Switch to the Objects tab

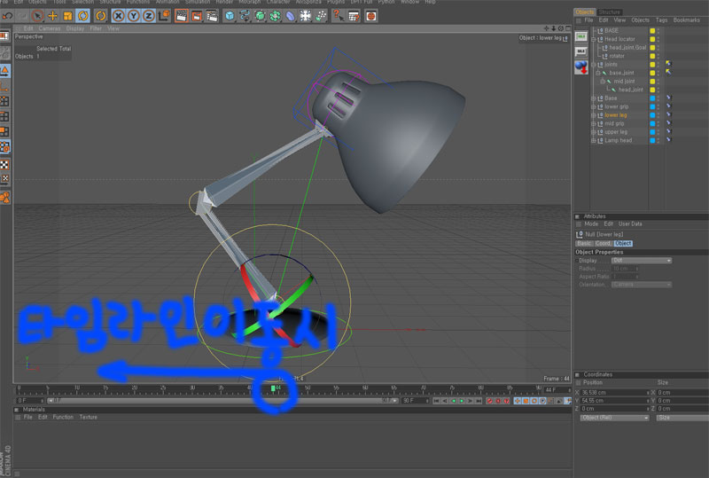pos(585,12)
